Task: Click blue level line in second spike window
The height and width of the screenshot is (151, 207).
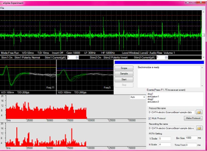Action: [x=85, y=68]
